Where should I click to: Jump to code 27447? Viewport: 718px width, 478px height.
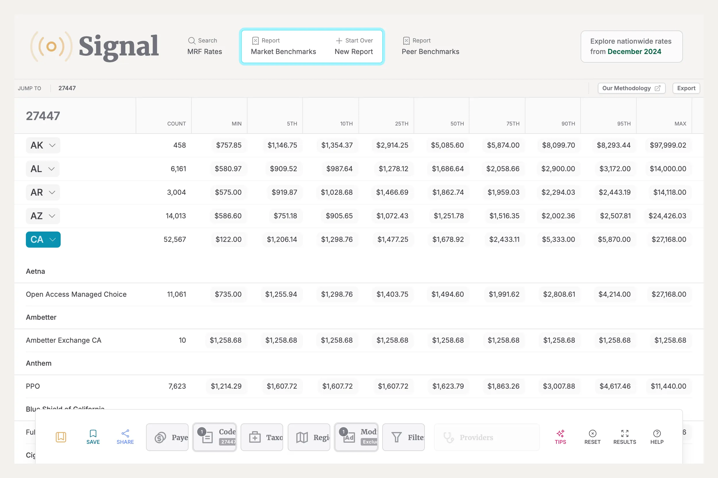click(67, 88)
